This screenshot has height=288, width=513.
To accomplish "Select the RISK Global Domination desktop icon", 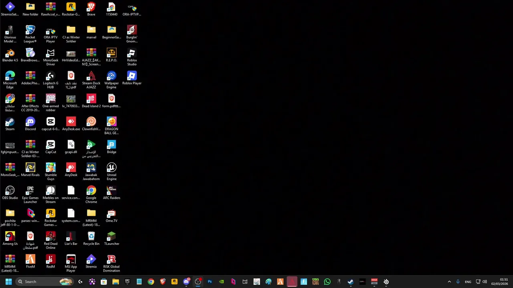I will [111, 263].
